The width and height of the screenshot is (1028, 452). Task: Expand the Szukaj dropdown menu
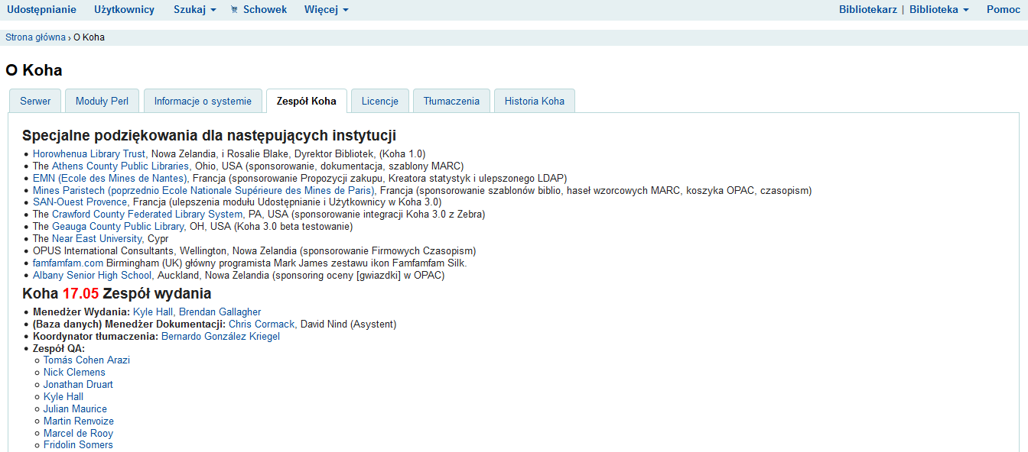pos(194,10)
